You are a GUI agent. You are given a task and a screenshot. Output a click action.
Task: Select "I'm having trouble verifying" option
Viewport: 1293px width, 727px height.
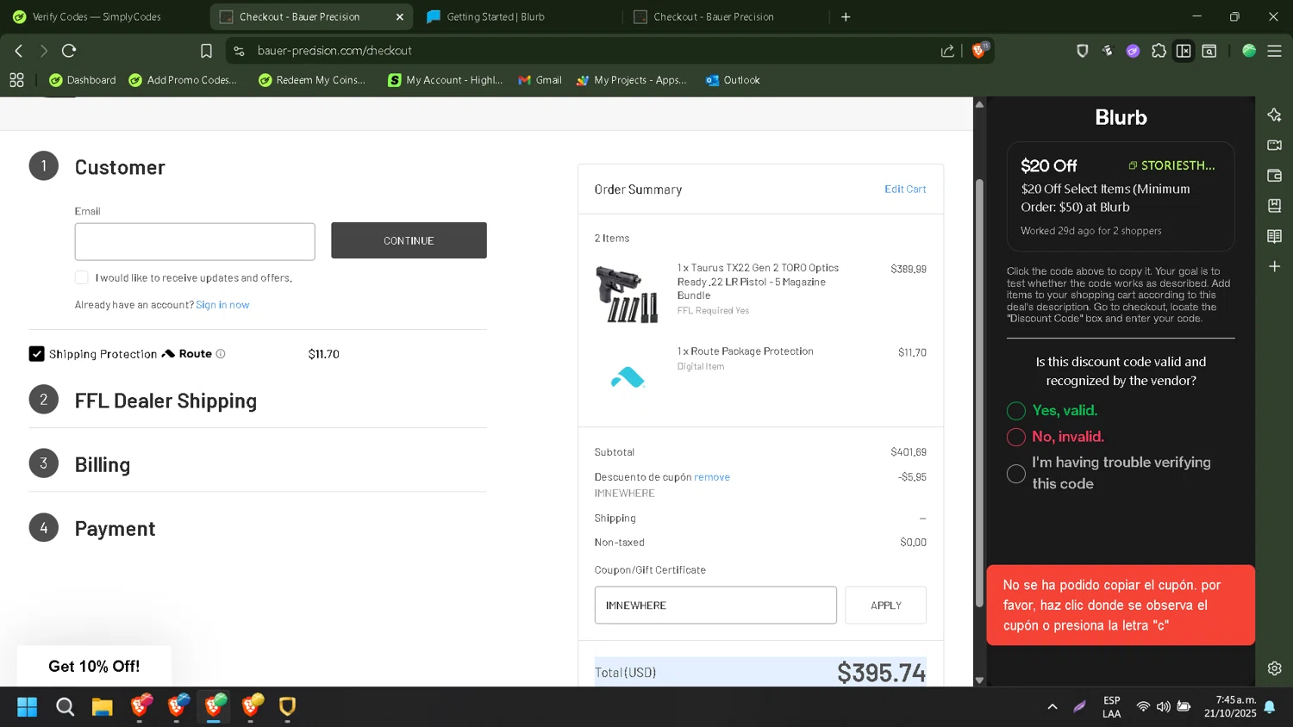pos(1016,474)
